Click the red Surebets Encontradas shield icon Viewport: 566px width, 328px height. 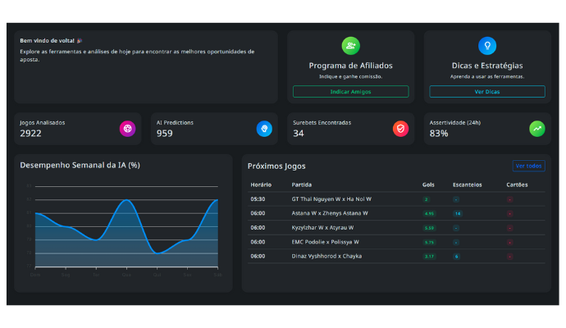[x=400, y=129]
